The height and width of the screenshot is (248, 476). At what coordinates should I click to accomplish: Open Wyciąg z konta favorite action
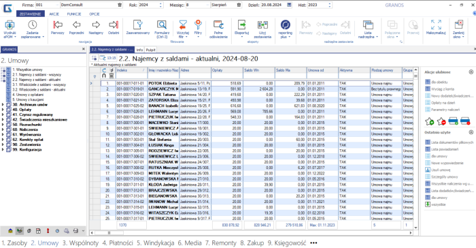click(x=443, y=89)
